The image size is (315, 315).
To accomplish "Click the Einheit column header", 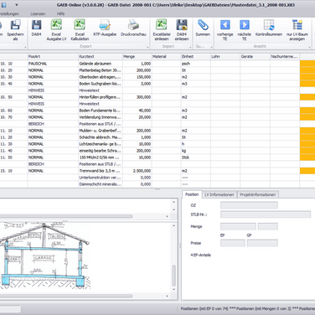I will pos(196,56).
